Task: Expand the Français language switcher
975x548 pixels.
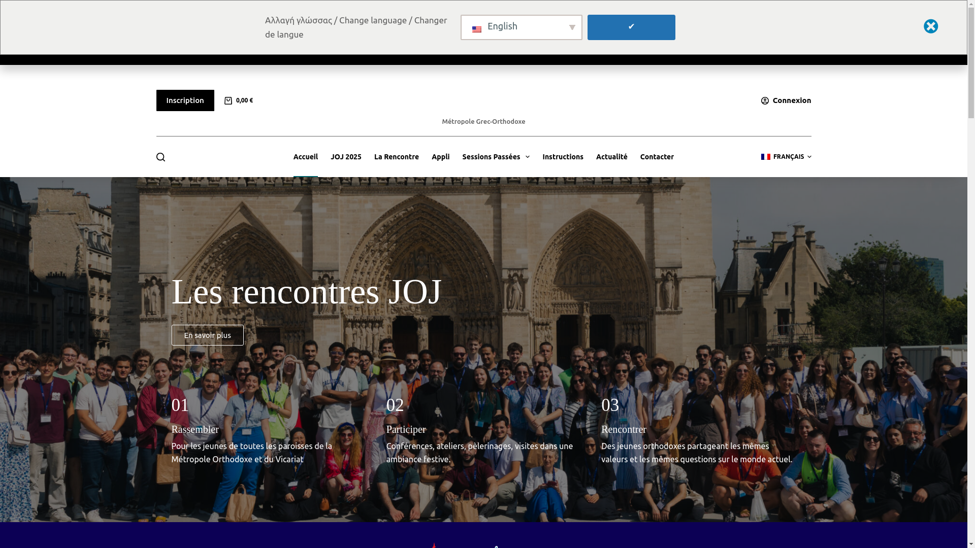Action: pyautogui.click(x=786, y=157)
